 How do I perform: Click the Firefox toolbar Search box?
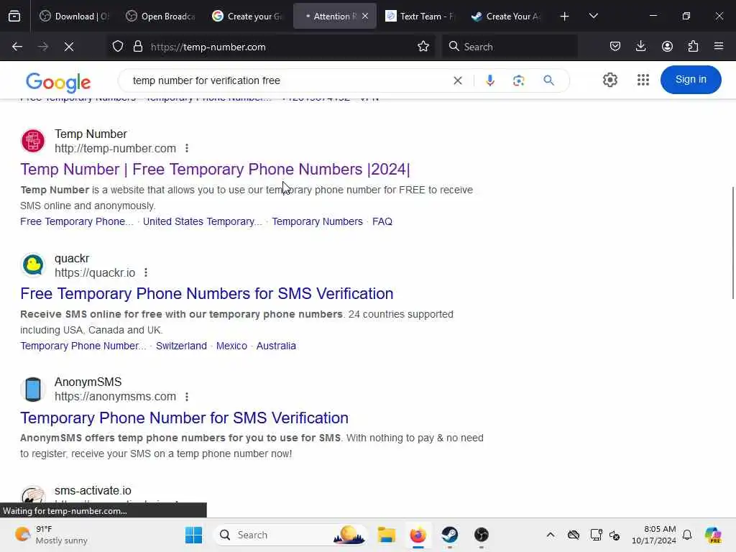point(510,47)
